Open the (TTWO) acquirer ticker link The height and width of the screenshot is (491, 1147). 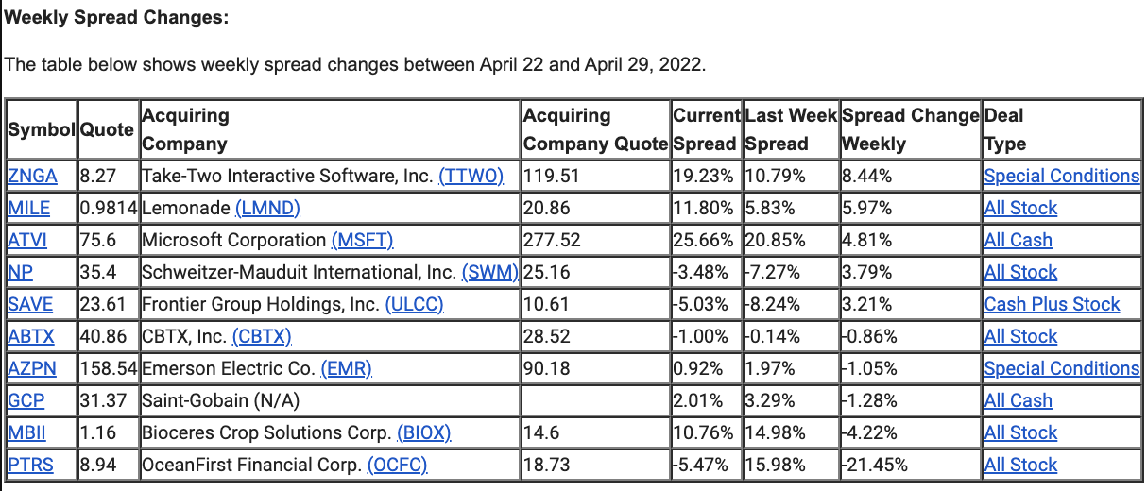pyautogui.click(x=471, y=177)
